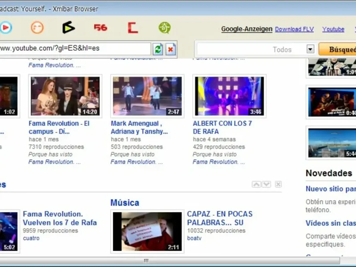
Task: Click the black and green play-arrow icon
Action: point(69,28)
